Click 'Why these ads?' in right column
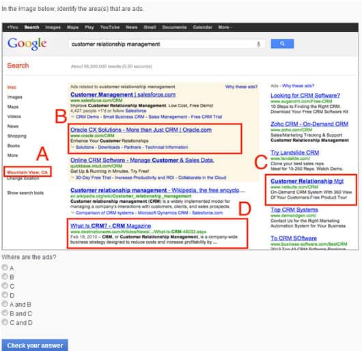This screenshot has height=351, width=362. click(x=298, y=86)
